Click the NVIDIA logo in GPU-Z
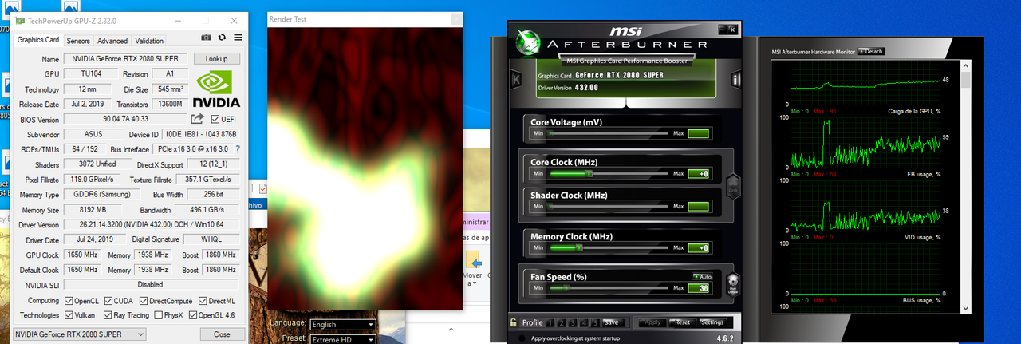The image size is (1021, 344). coord(218,89)
